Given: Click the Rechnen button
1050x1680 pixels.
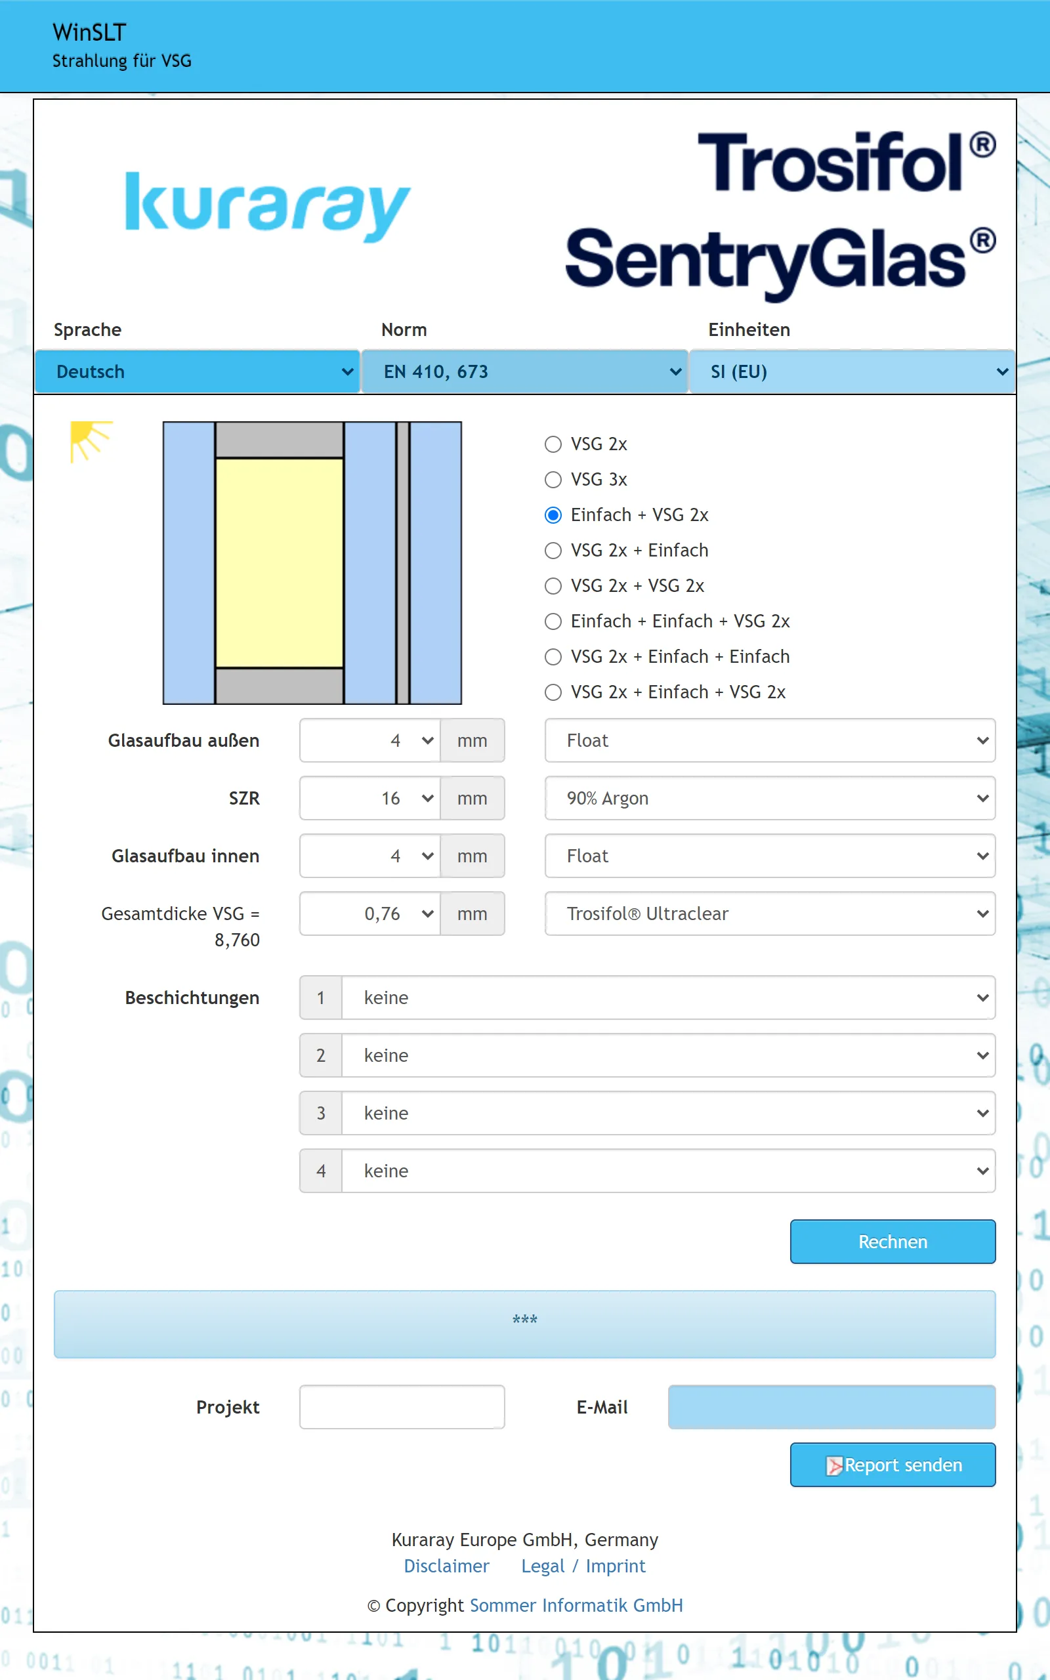Looking at the screenshot, I should 893,1241.
